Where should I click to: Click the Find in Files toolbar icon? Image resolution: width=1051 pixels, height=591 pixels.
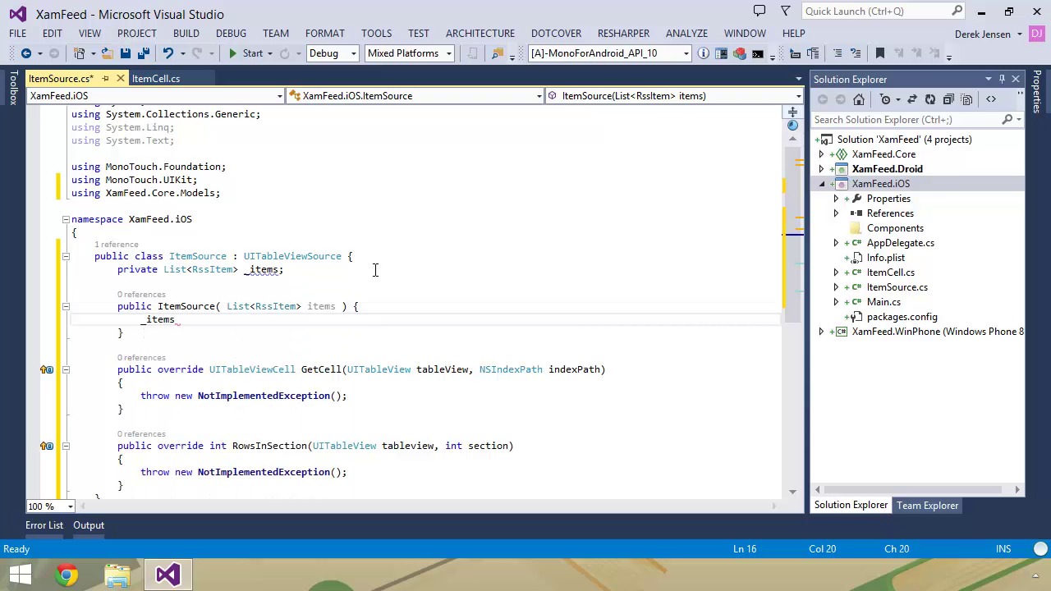[497, 53]
